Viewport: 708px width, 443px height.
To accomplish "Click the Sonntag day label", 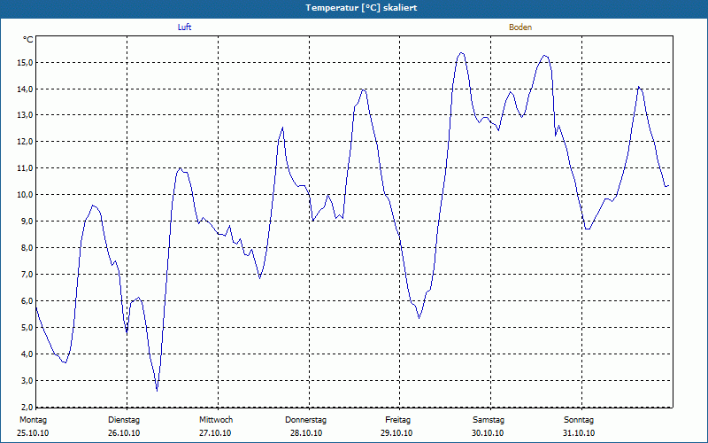I will tap(579, 420).
